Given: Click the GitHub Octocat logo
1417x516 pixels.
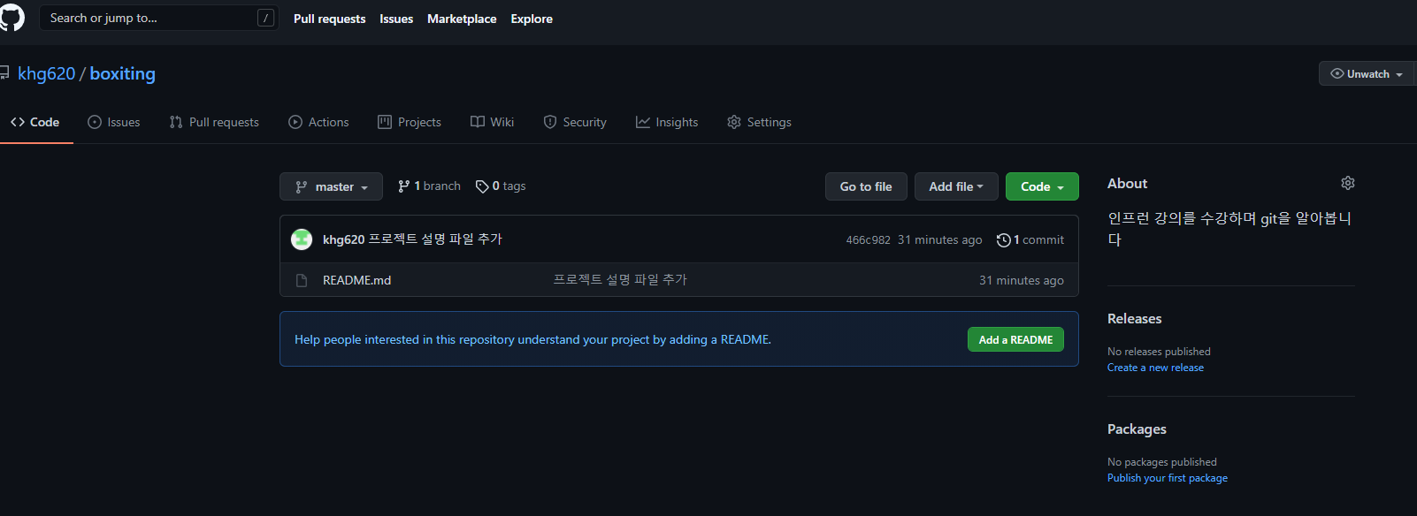Looking at the screenshot, I should point(11,18).
